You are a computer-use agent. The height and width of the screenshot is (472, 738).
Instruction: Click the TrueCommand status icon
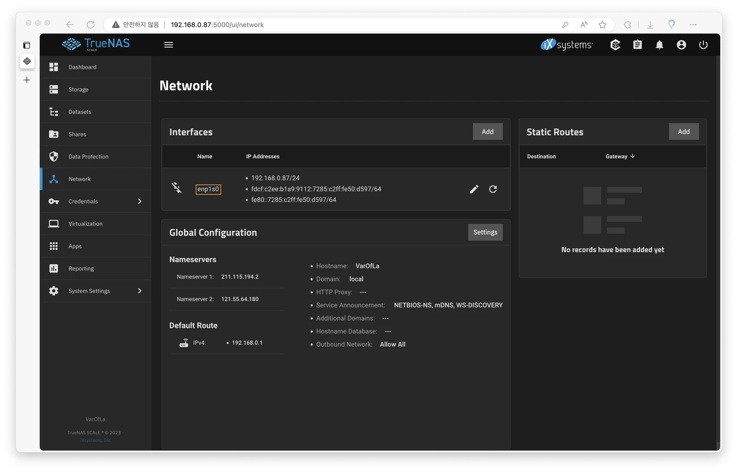pos(615,45)
